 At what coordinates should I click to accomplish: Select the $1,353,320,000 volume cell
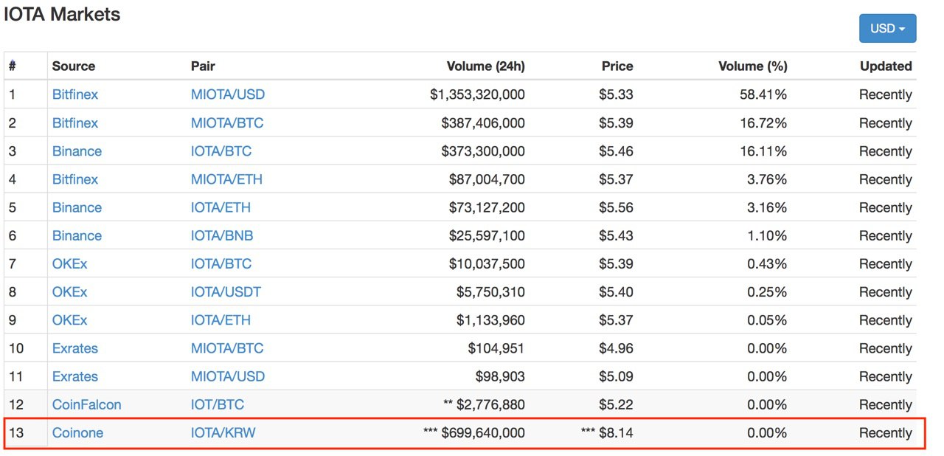pos(477,94)
